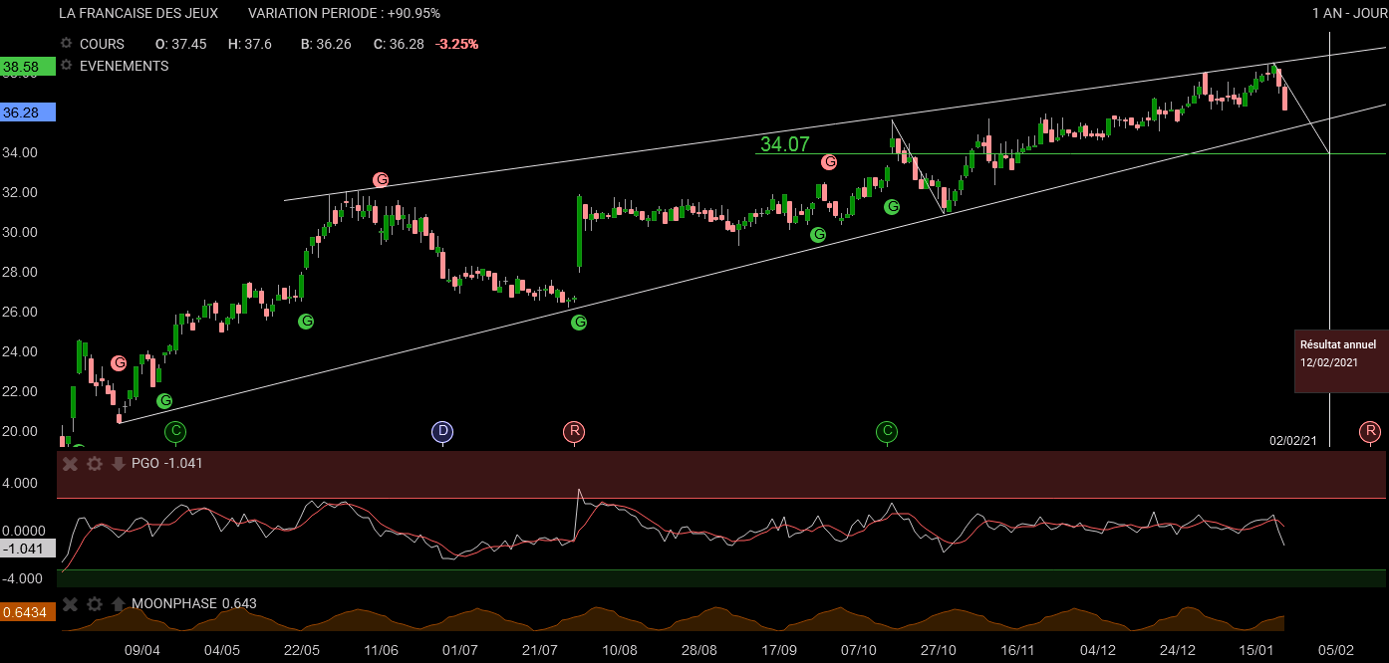1389x663 pixels.
Task: Click the '27/10' date on the time axis
Action: 939,650
